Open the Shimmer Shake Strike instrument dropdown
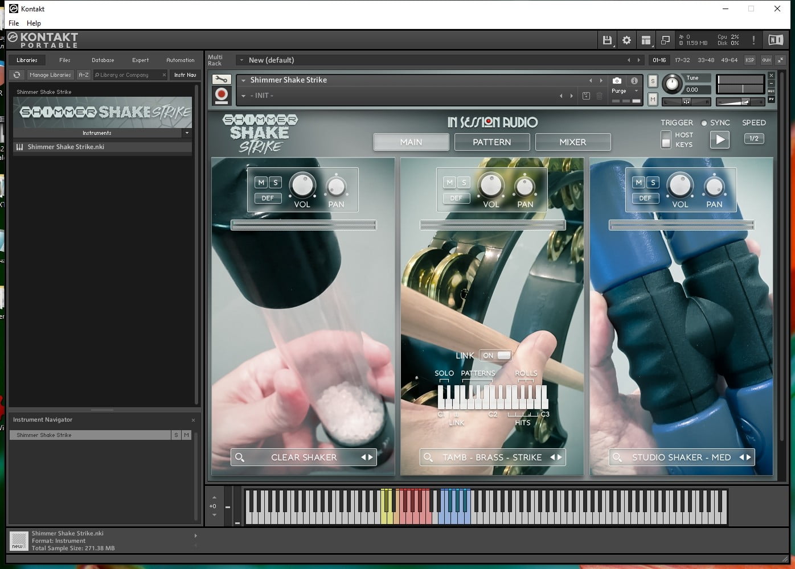 click(x=243, y=80)
